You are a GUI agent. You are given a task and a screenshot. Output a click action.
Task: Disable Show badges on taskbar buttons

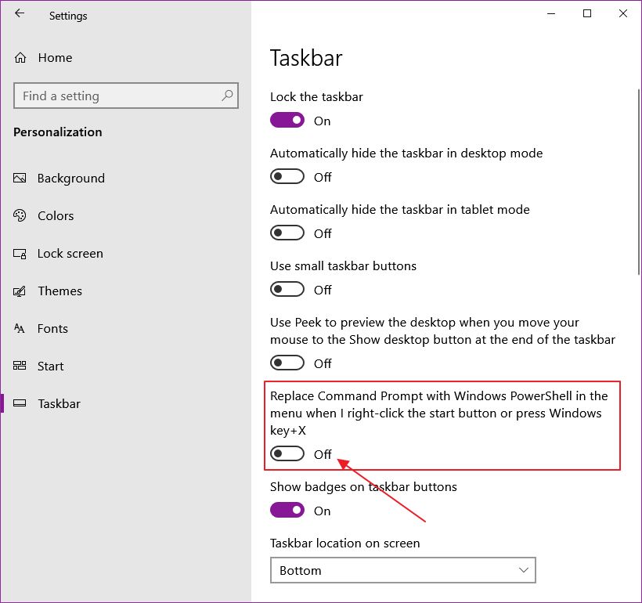pyautogui.click(x=287, y=510)
